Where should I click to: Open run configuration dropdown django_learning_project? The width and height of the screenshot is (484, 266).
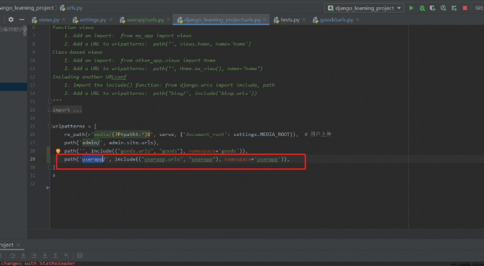click(364, 8)
